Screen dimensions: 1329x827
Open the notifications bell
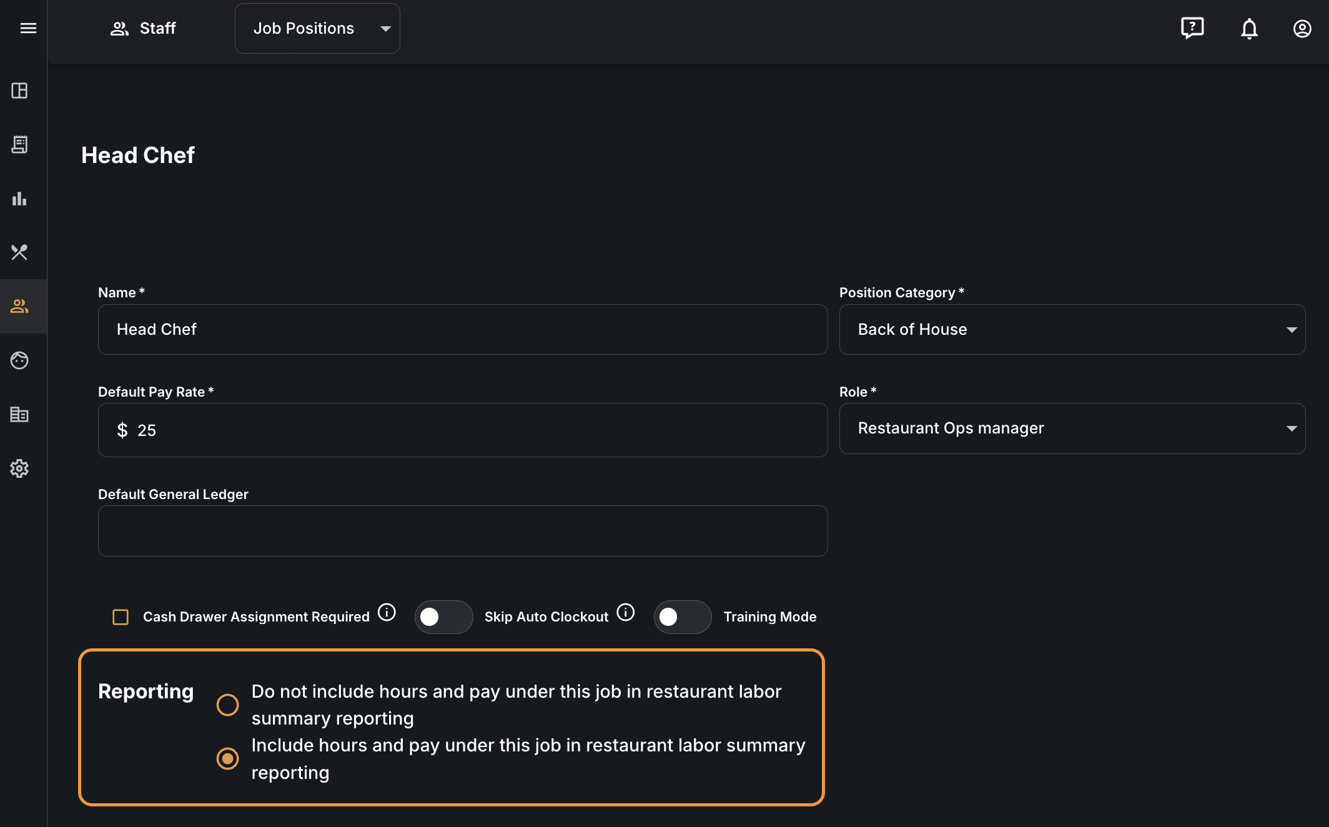(x=1249, y=28)
